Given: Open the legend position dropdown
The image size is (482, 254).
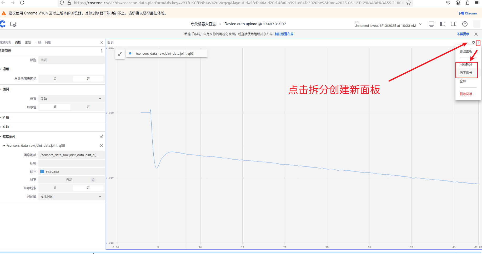Looking at the screenshot, I should (x=71, y=99).
